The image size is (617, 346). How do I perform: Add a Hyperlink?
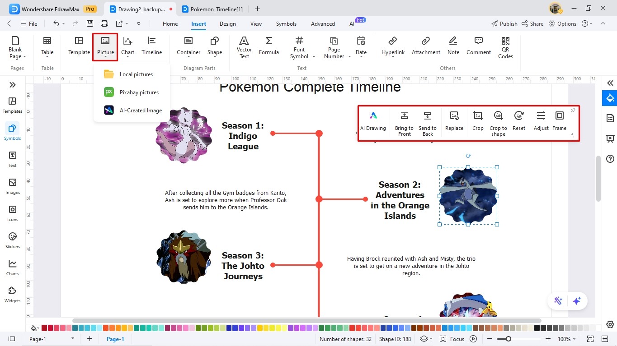[393, 46]
